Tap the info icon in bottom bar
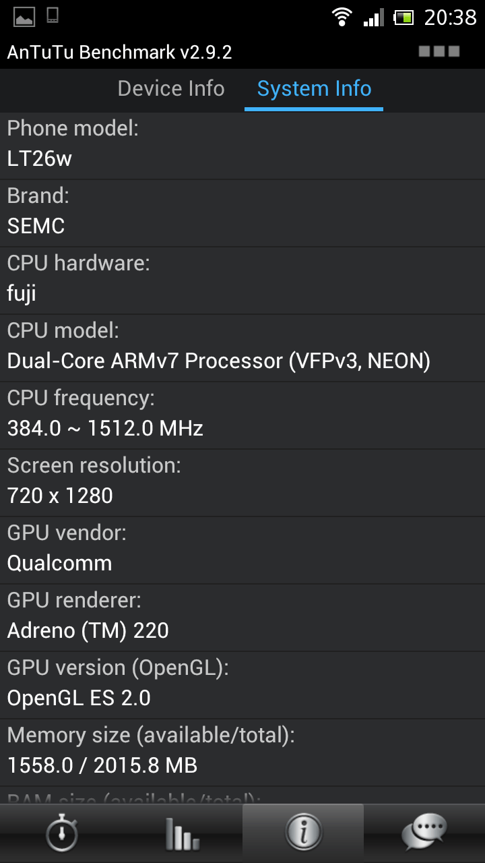The height and width of the screenshot is (863, 485). click(303, 833)
